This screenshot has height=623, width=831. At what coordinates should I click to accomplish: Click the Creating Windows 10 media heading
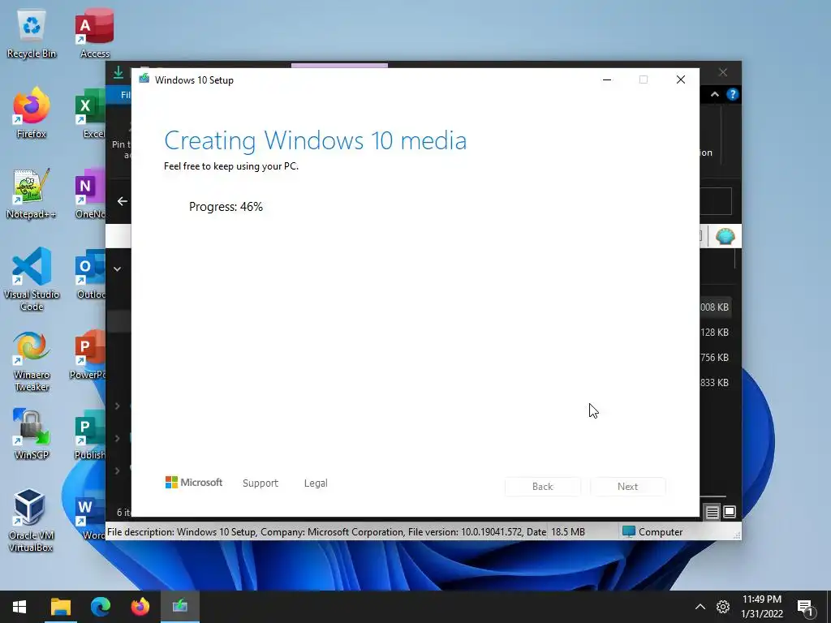tap(316, 140)
